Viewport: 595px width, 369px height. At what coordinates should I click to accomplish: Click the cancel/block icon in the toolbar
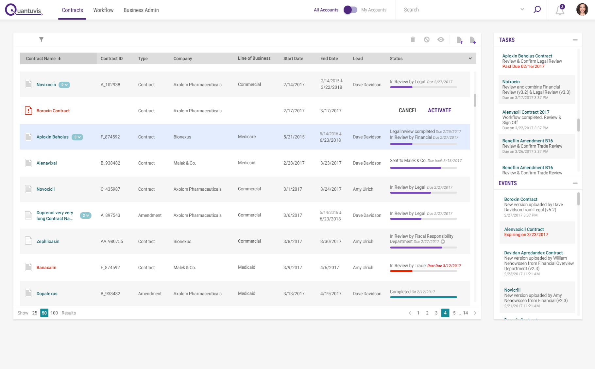click(x=427, y=39)
